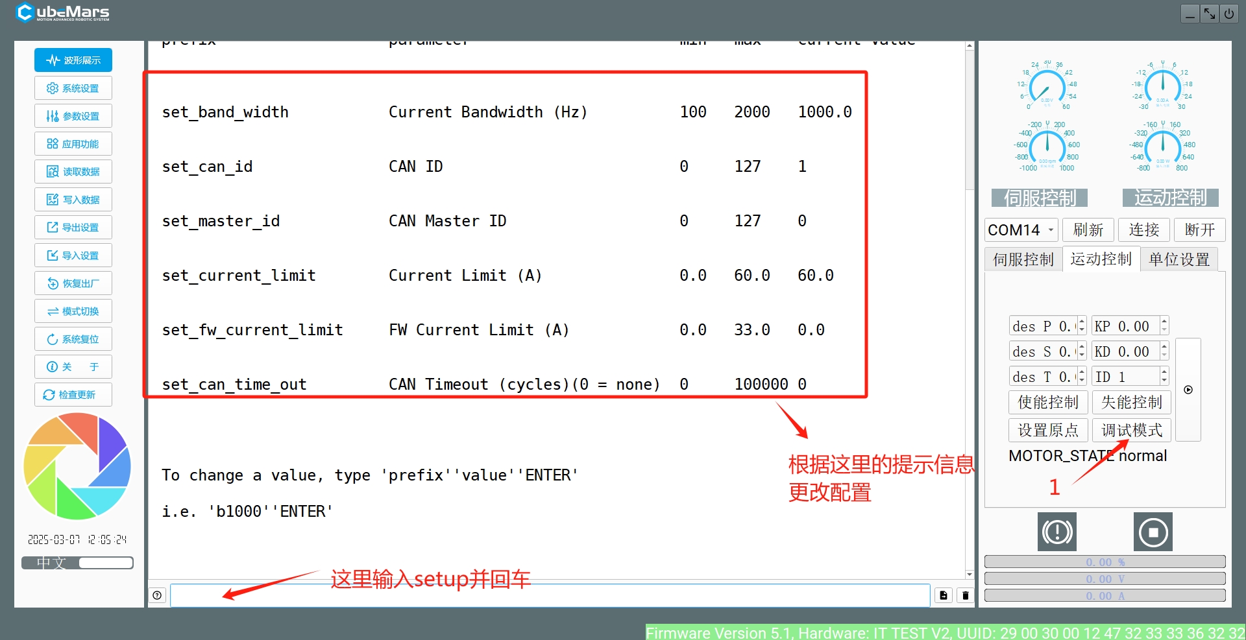
Task: Click the emergency brake warning icon
Action: click(x=1057, y=532)
